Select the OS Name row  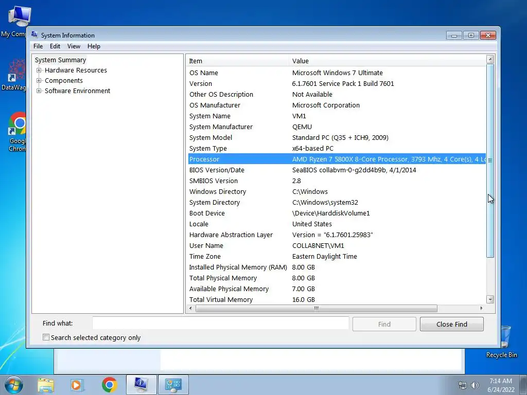(337, 73)
